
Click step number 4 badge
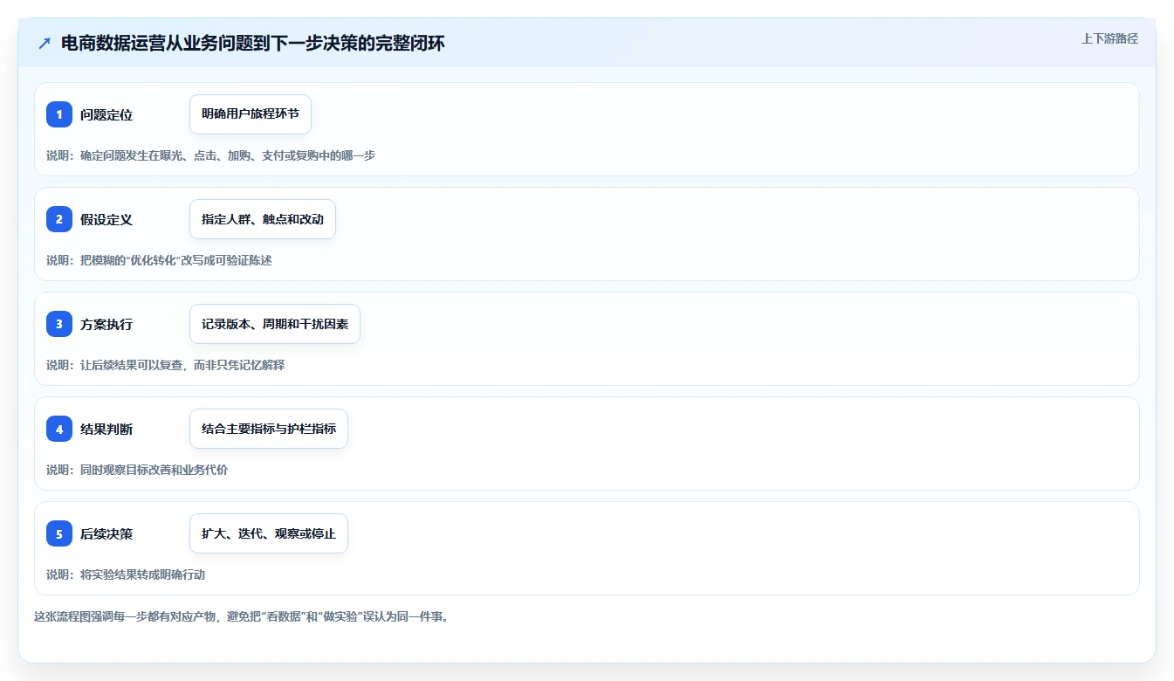point(59,429)
